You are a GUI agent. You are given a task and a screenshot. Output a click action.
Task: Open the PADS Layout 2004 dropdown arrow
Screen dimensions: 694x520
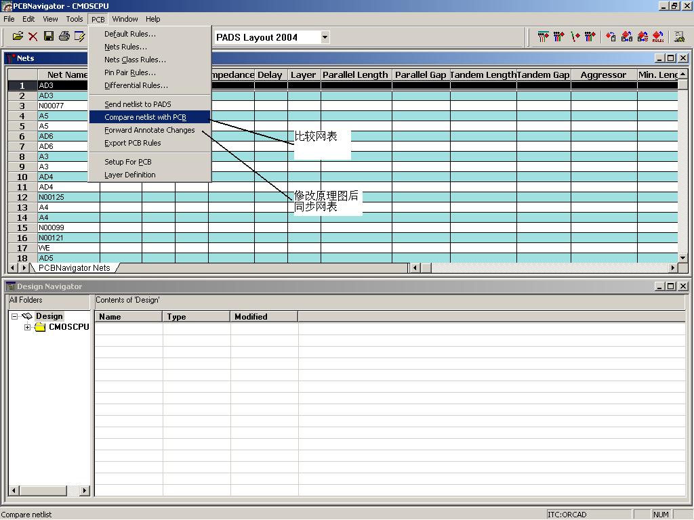tap(325, 37)
